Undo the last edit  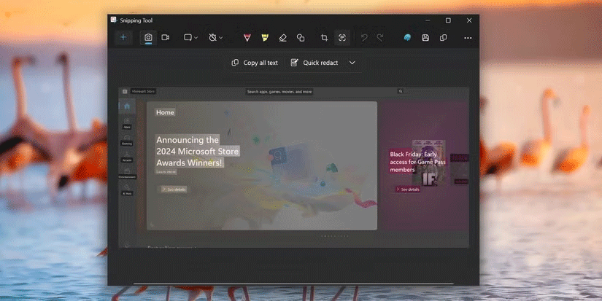[x=364, y=38]
